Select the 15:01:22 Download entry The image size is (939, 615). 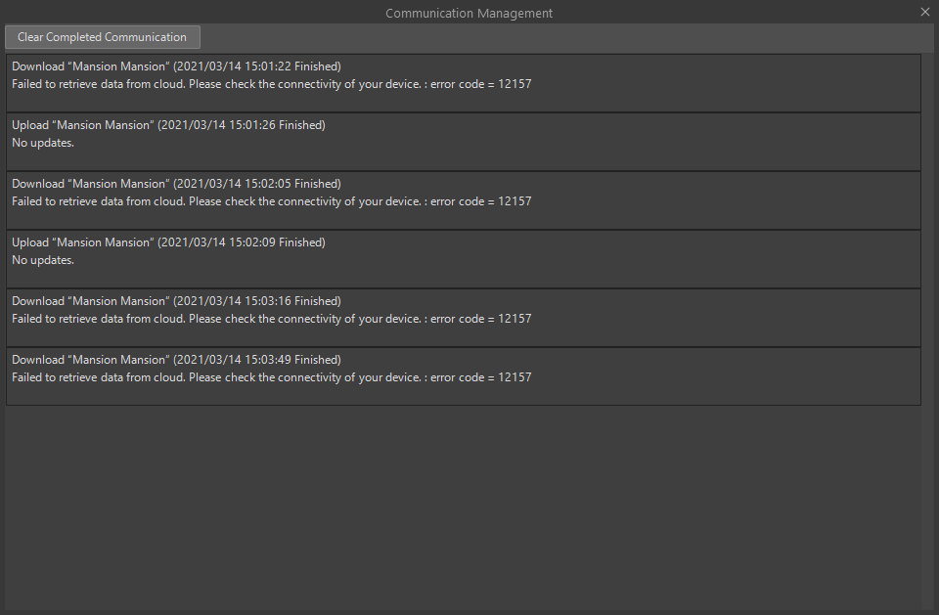coord(463,83)
